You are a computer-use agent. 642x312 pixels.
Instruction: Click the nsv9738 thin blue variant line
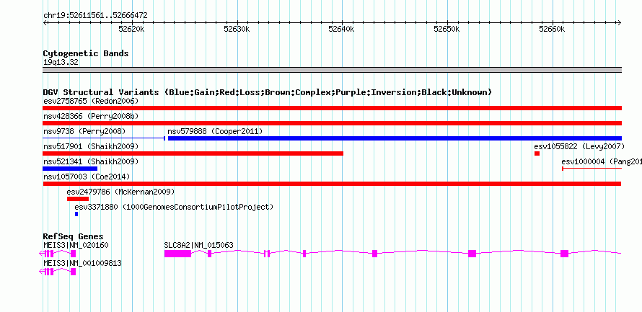click(104, 138)
